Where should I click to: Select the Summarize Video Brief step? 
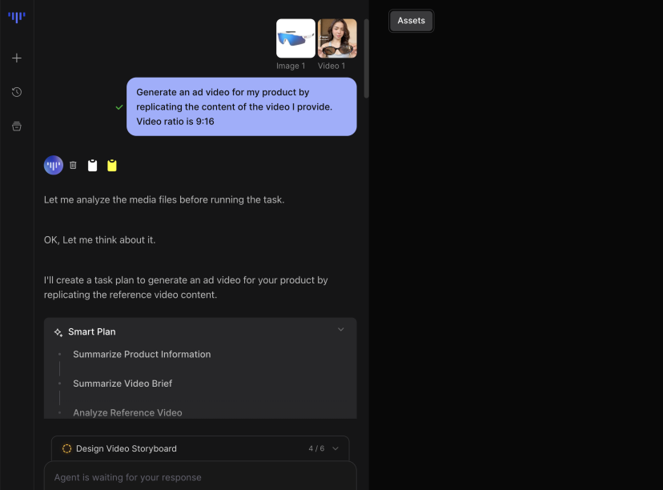click(x=123, y=384)
